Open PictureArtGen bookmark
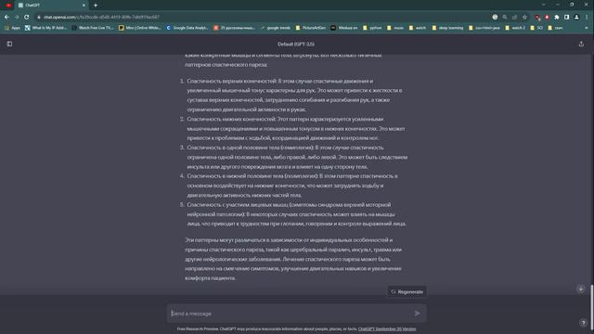594x334 pixels. pyautogui.click(x=311, y=28)
